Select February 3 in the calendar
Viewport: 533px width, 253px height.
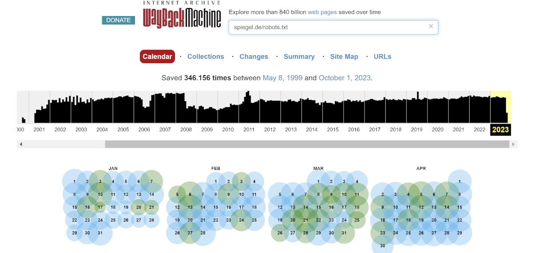point(241,181)
